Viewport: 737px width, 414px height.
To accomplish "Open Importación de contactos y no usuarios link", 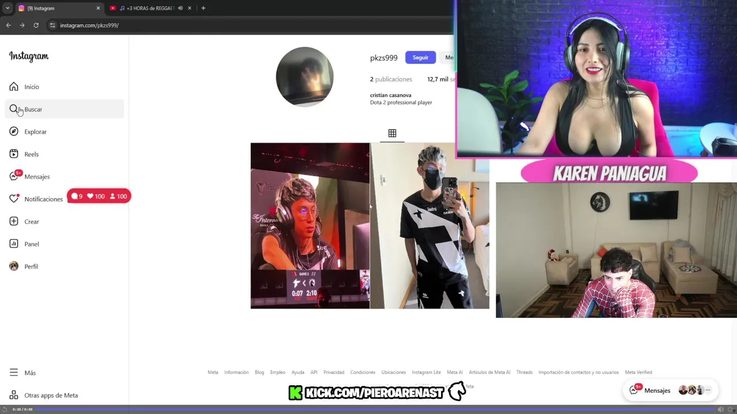I will tap(579, 373).
